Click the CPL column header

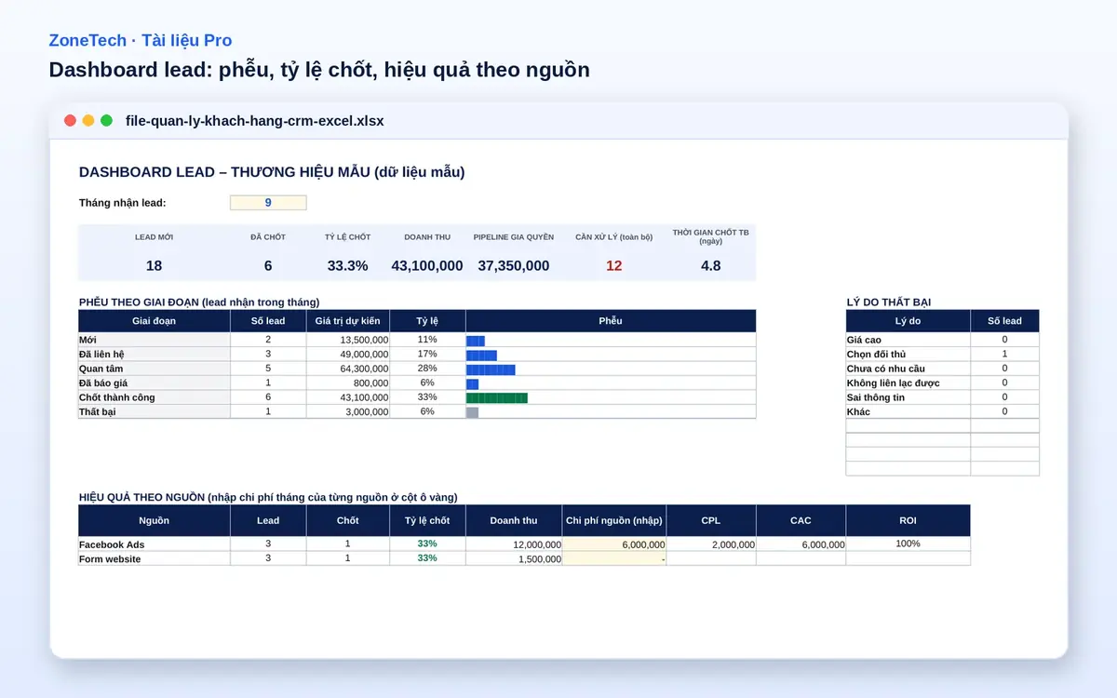pyautogui.click(x=711, y=520)
